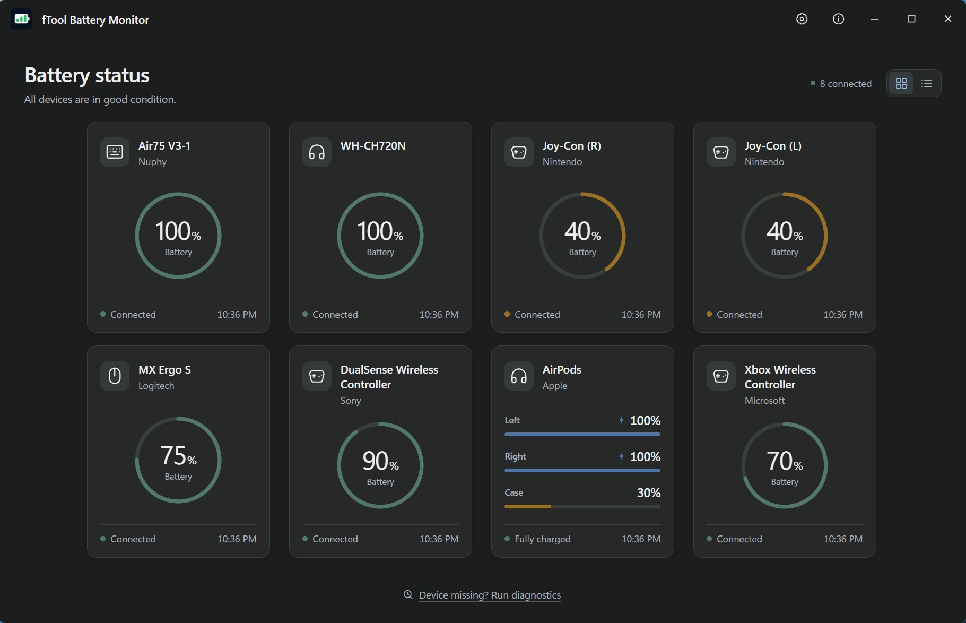Click the Xbox controller 70% battery ring
The image size is (966, 623).
(785, 465)
